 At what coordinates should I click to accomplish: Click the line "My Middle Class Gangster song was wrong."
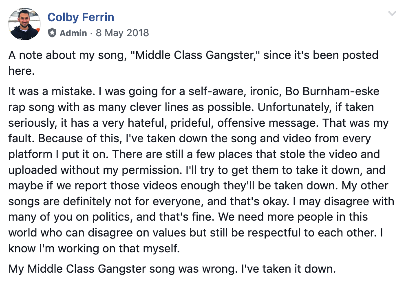[123, 269]
